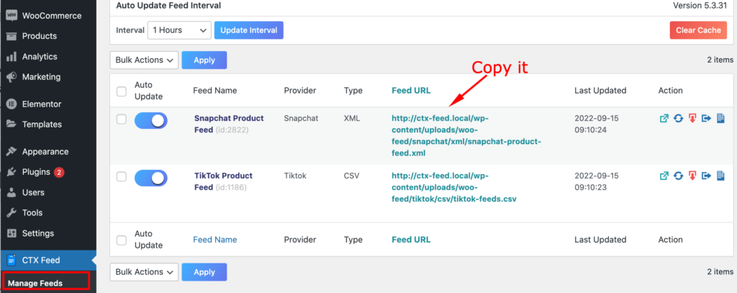
Task: Check the select-all box in table footer
Action: click(x=122, y=240)
